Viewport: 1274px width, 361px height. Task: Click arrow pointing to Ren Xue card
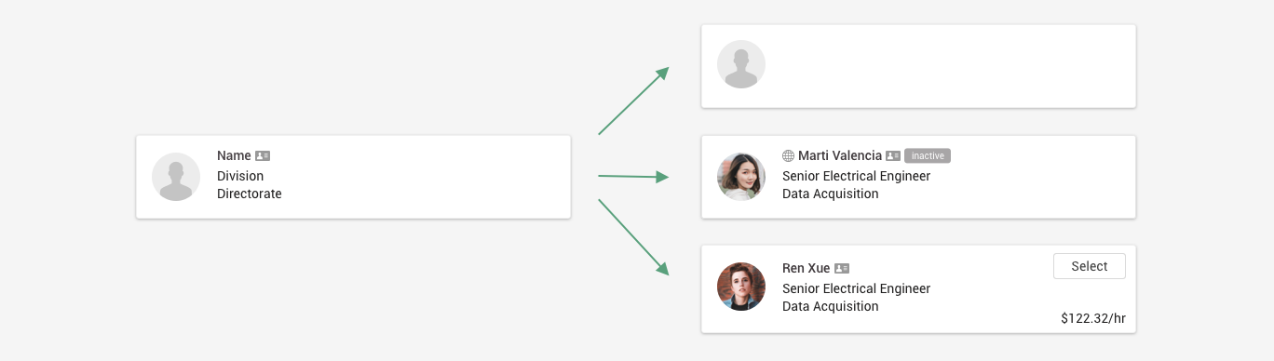point(633,236)
